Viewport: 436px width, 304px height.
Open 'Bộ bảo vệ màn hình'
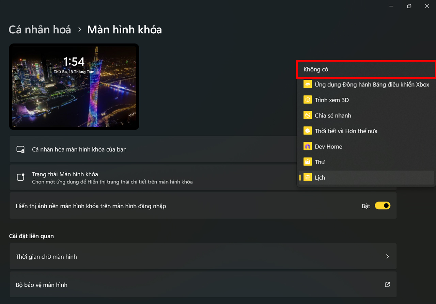[203, 285]
